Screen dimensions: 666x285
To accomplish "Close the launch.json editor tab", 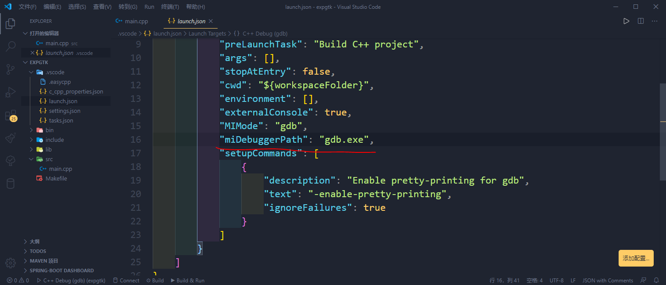I will [x=211, y=21].
